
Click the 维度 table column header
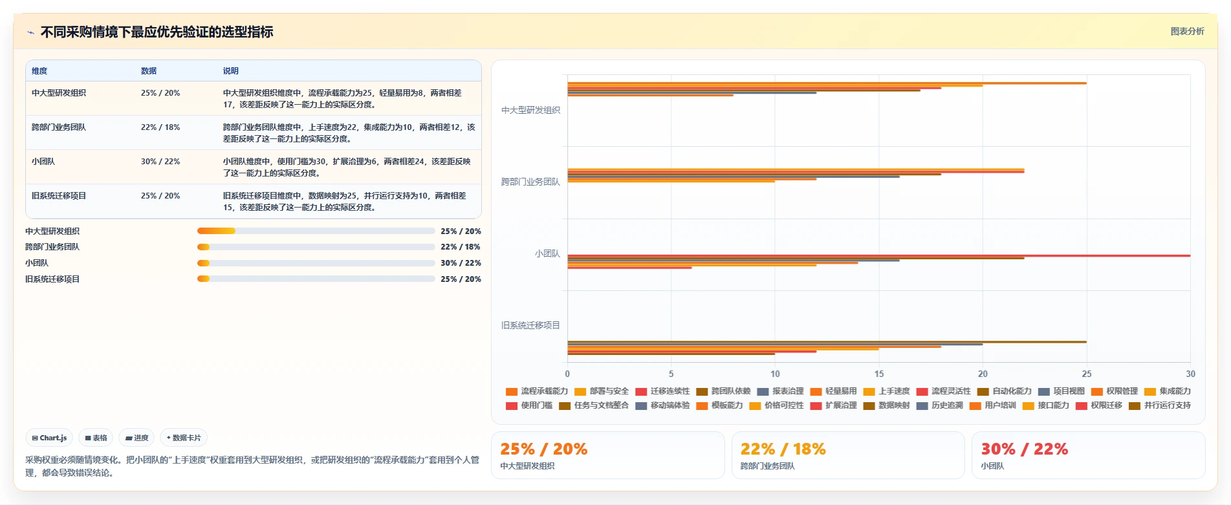[x=39, y=71]
